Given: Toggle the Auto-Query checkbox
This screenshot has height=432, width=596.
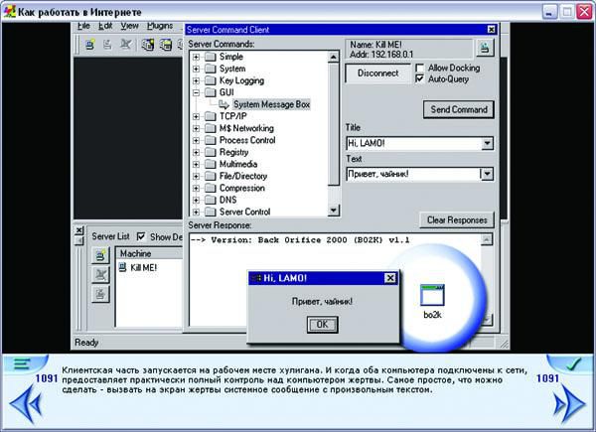Looking at the screenshot, I should [420, 78].
